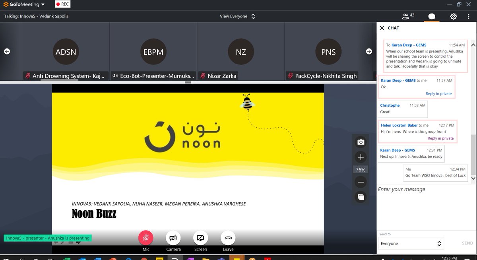
Task: Click the Nizar Zarka name label
Action: (222, 76)
